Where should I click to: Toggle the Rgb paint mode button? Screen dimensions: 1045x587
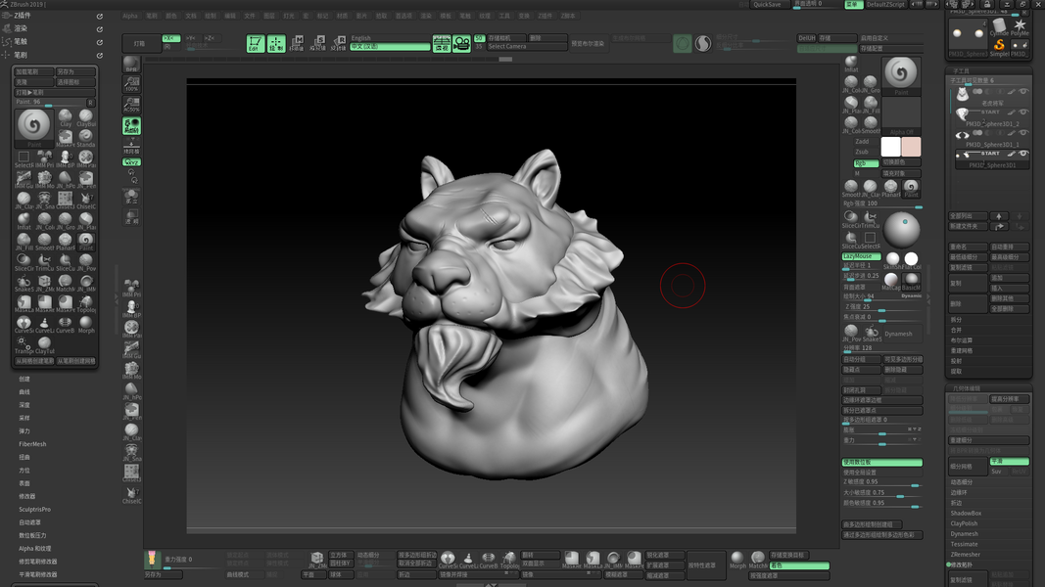click(x=867, y=163)
